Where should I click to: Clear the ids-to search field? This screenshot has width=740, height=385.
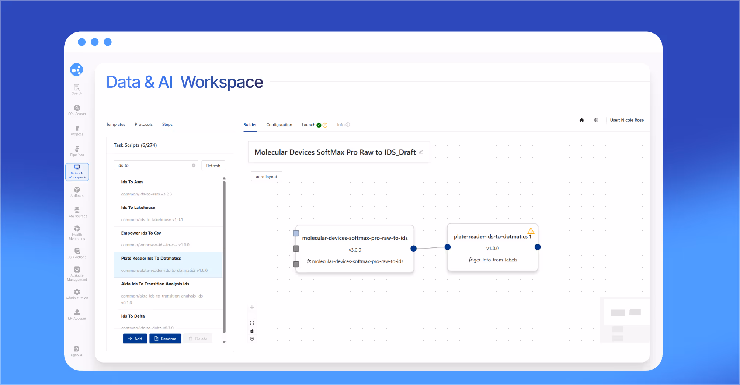pyautogui.click(x=194, y=166)
